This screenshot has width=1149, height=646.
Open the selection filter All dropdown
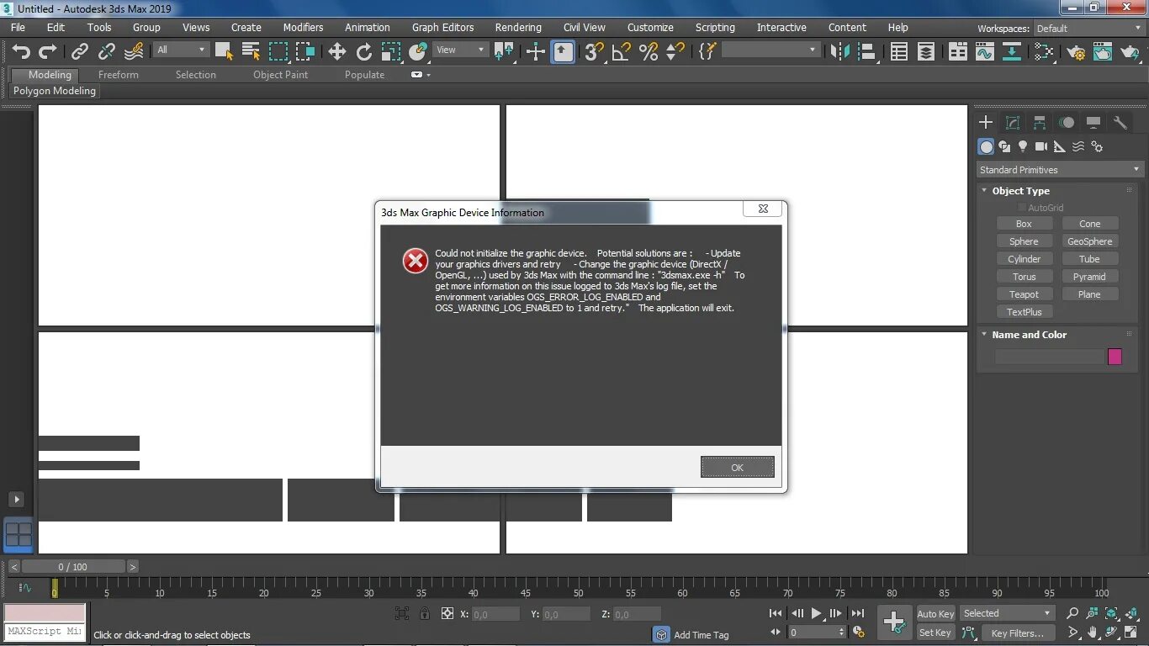point(181,50)
